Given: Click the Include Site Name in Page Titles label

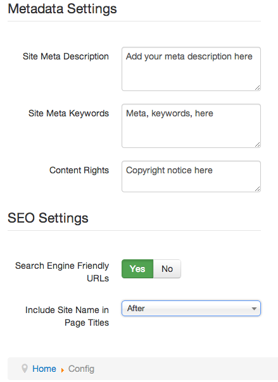Looking at the screenshot, I should point(67,316).
